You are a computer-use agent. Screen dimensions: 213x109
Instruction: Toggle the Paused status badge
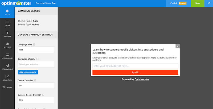click(182, 3)
